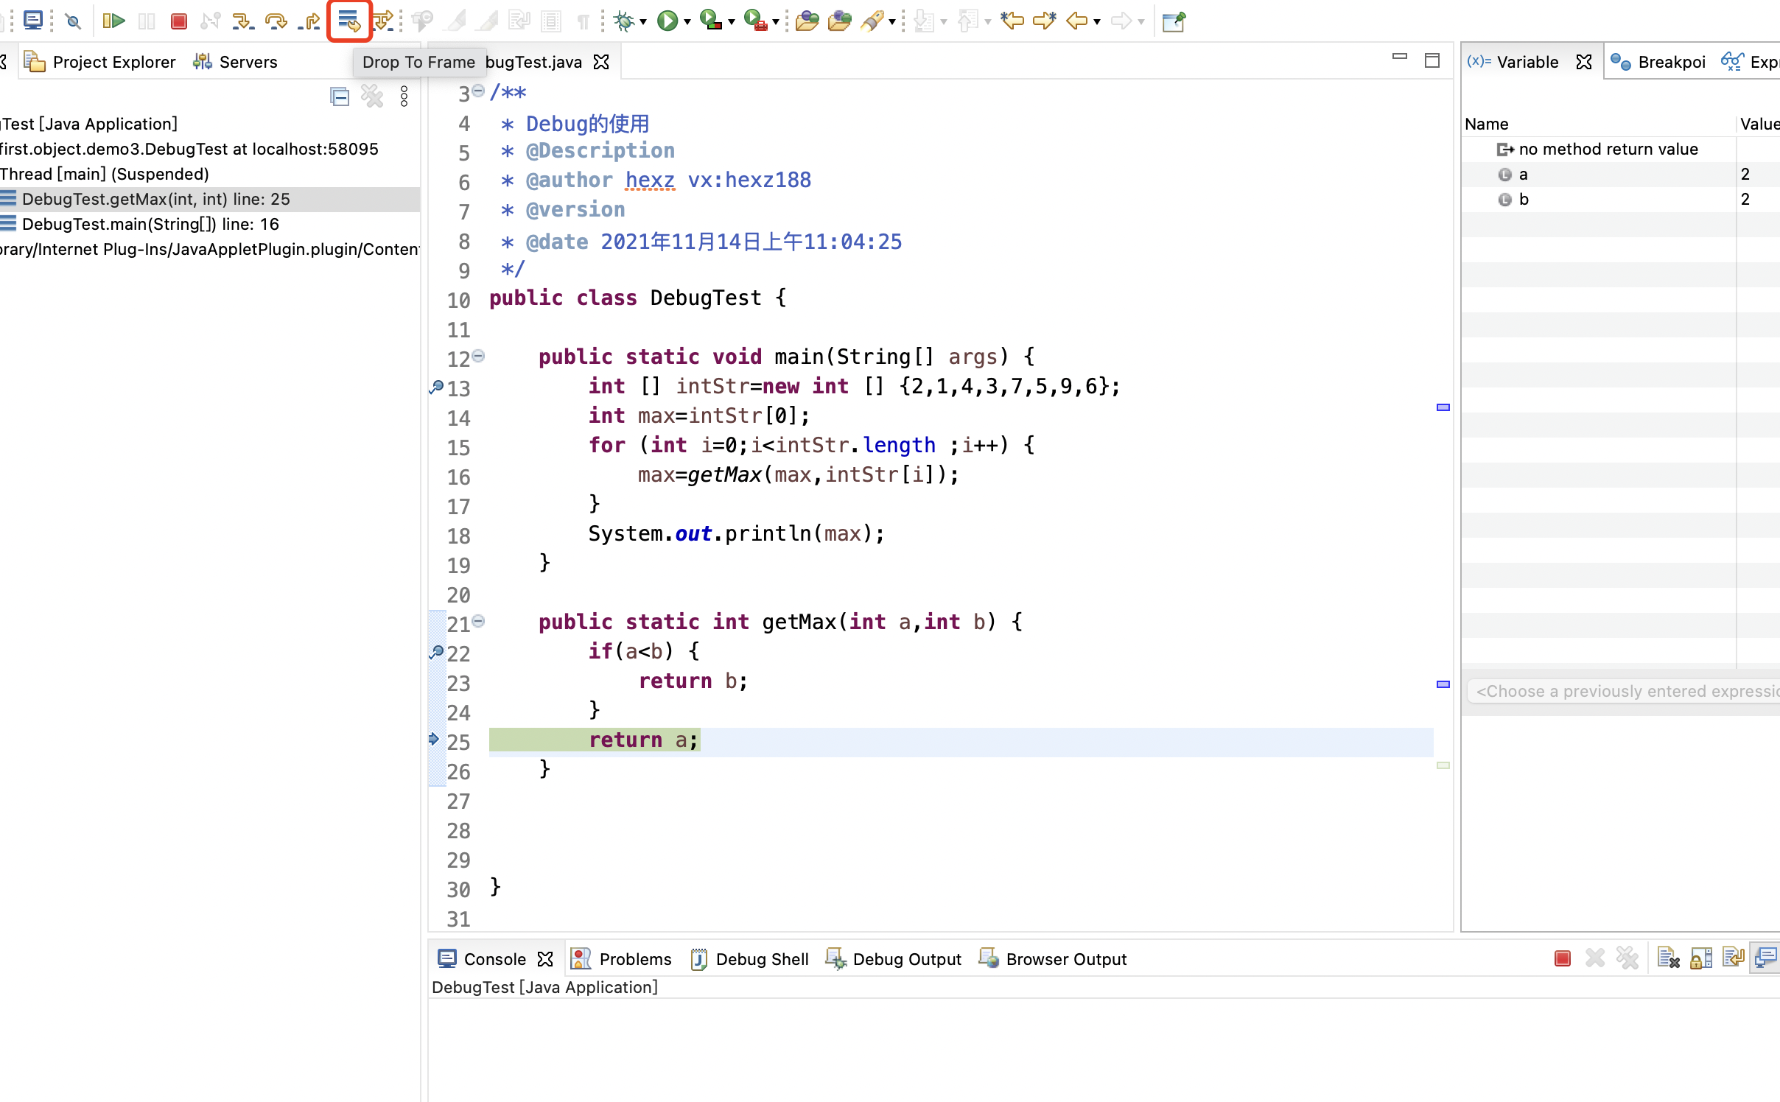
Task: Click the Step Return toolbar icon
Action: pyautogui.click(x=309, y=21)
